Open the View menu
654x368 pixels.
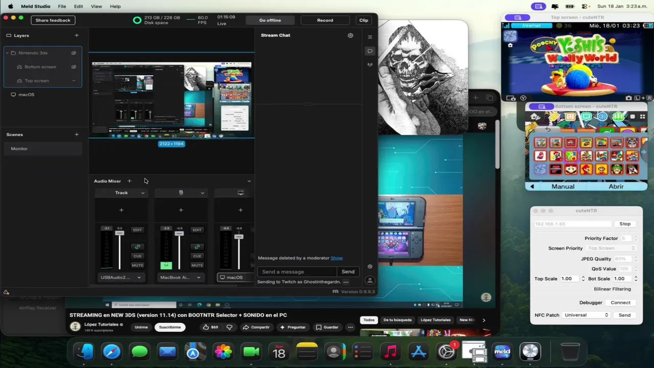point(96,6)
